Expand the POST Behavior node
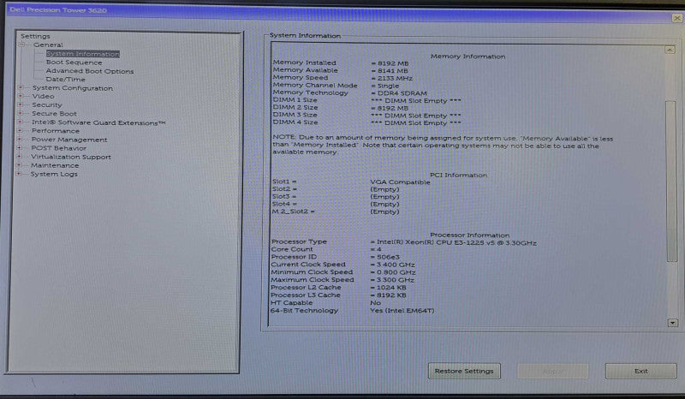 [x=19, y=148]
